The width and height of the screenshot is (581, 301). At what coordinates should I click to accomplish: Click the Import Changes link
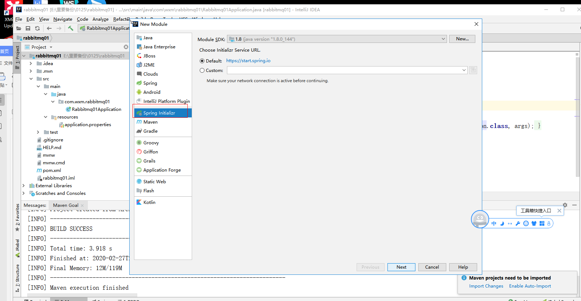coord(486,286)
